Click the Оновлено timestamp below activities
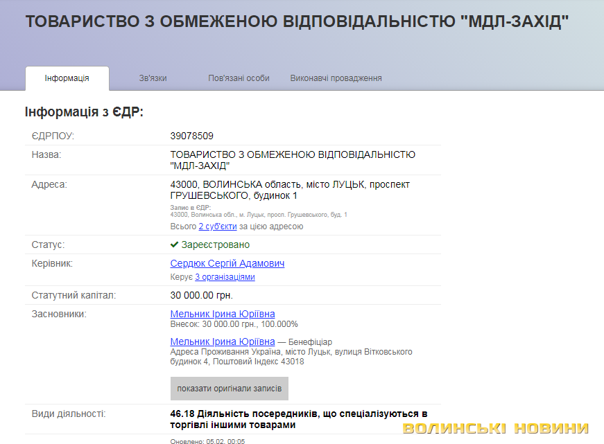This screenshot has width=604, height=444. (x=207, y=441)
